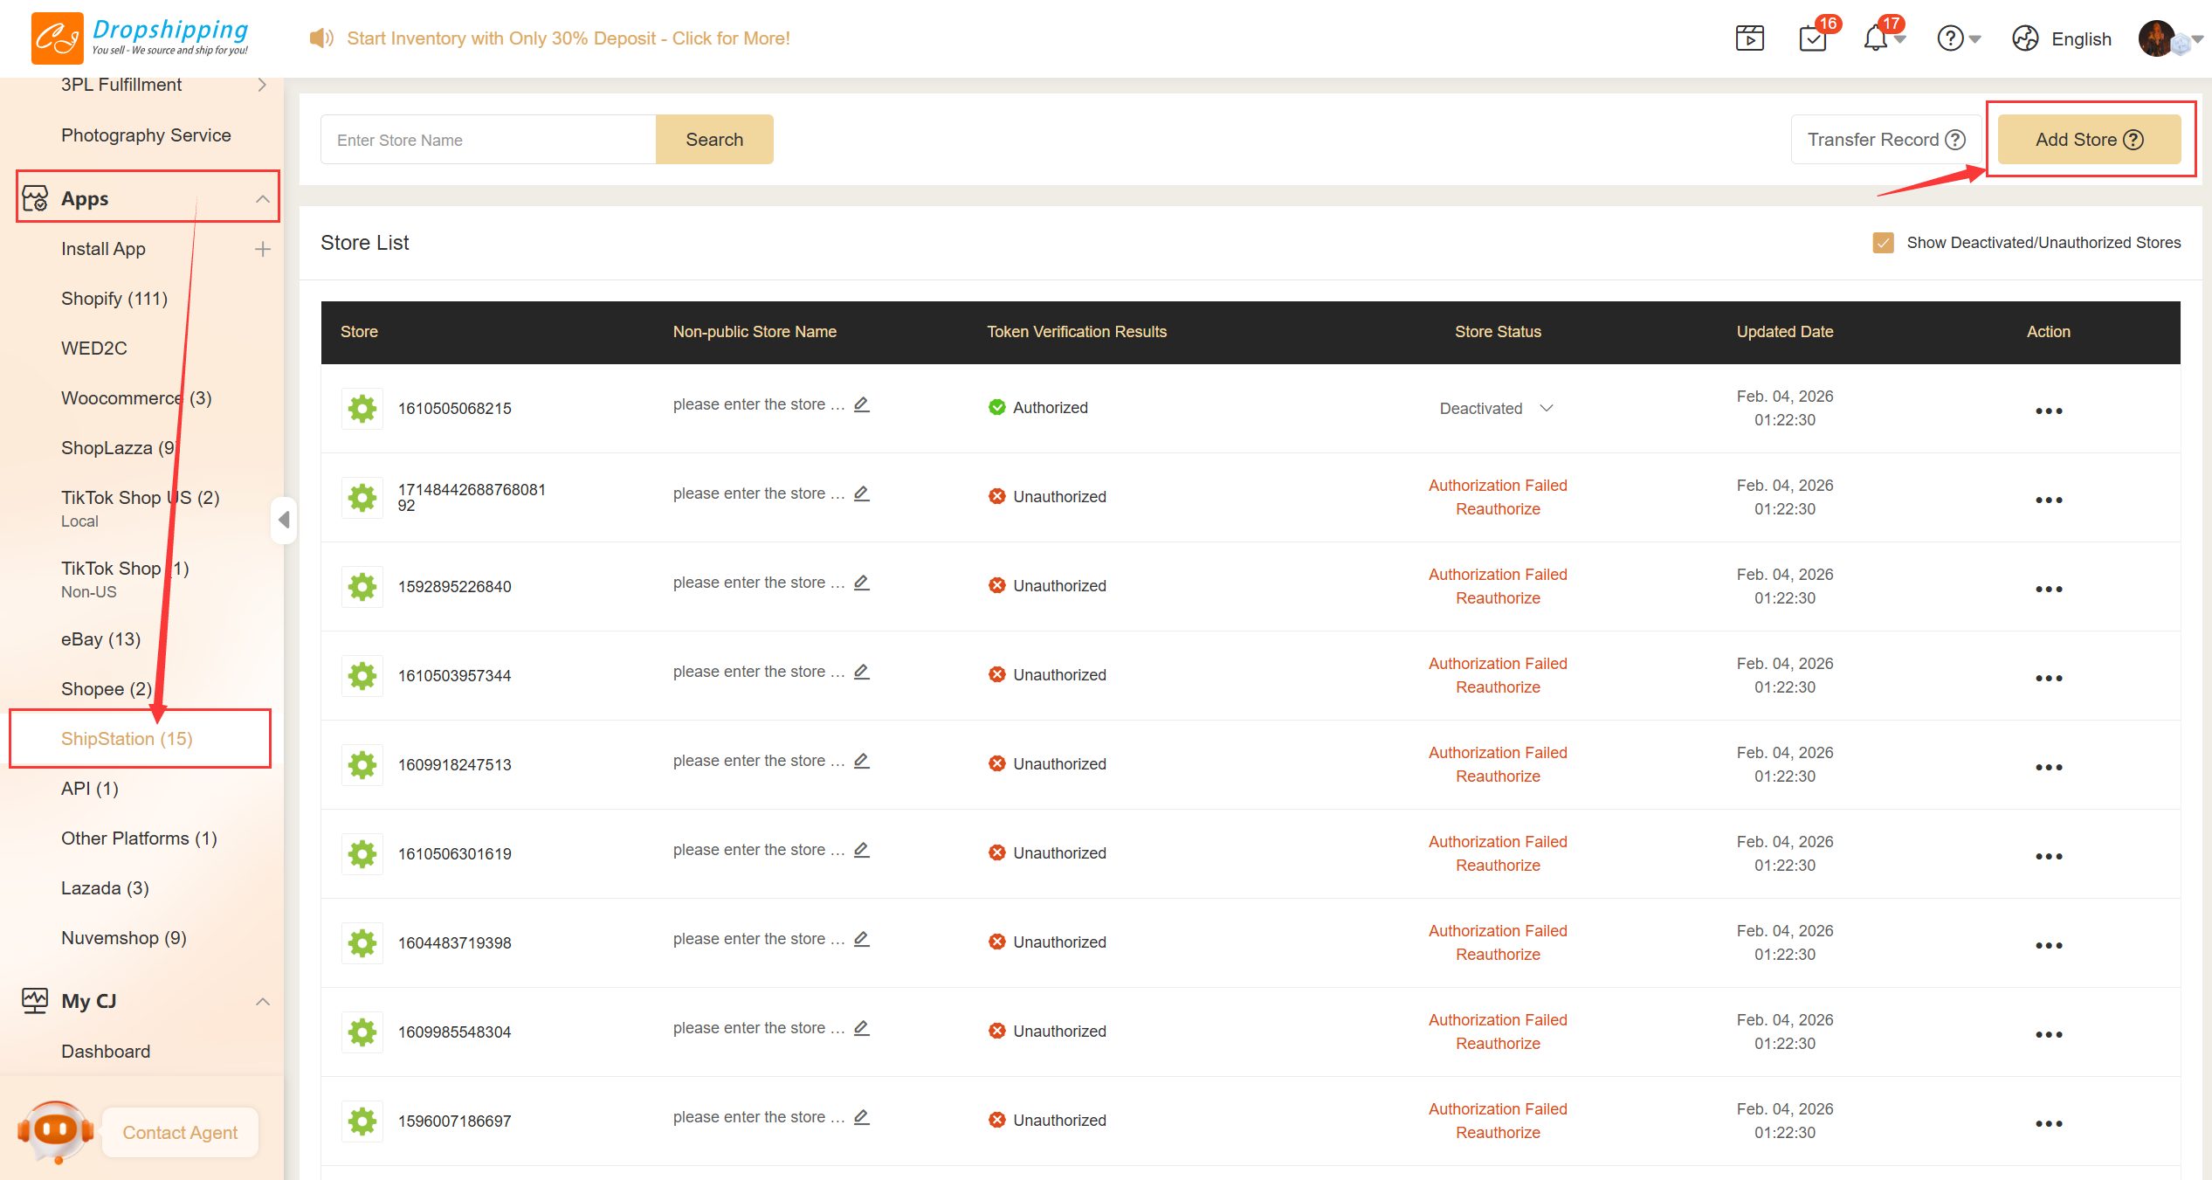Click the edit pencil for store 1610505068215
The width and height of the screenshot is (2212, 1180).
pos(862,404)
